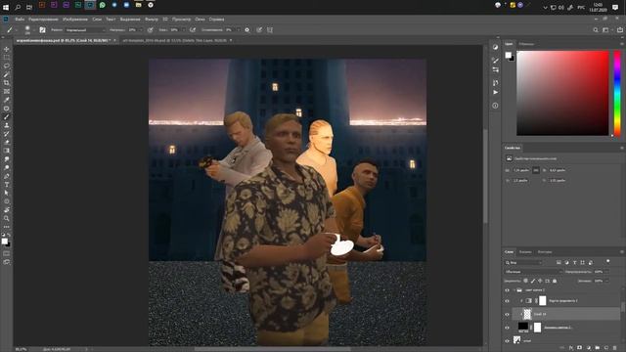Switch to the second document tab

click(x=174, y=40)
